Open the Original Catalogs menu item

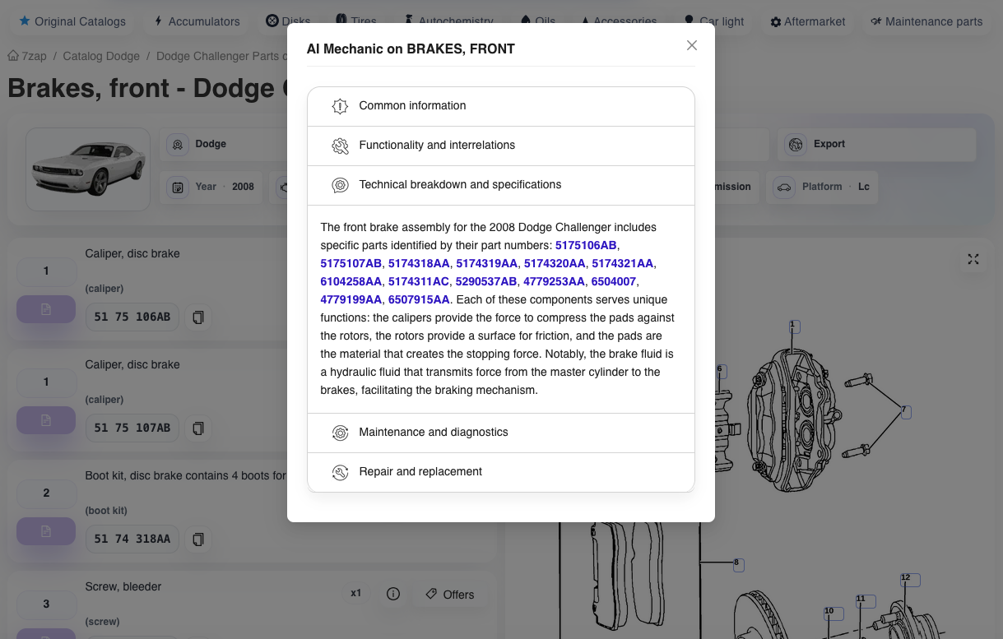point(72,22)
